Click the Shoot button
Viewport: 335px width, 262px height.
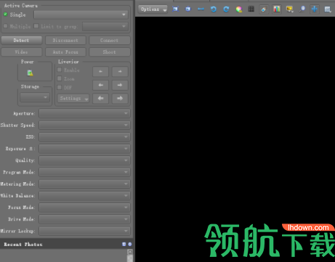click(x=110, y=52)
